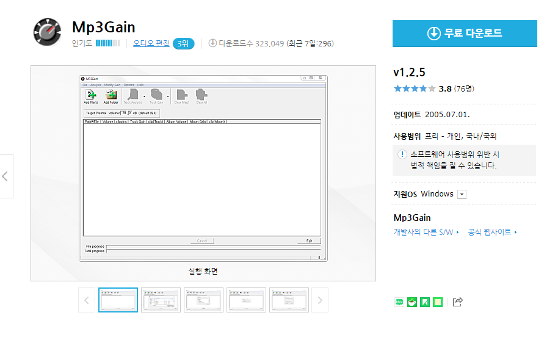Click the File progress bar in preview
Viewport: 555px width, 343px height.
pyautogui.click(x=214, y=247)
